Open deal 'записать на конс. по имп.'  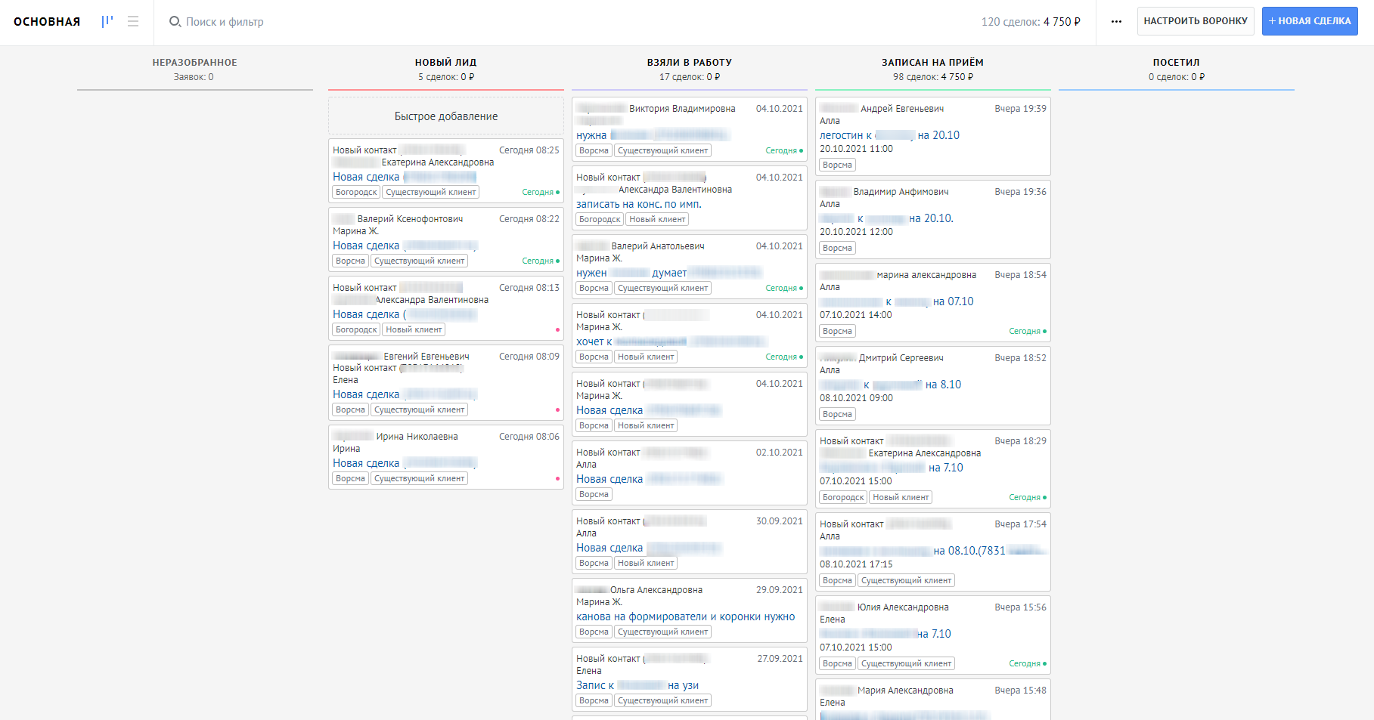[x=639, y=204]
